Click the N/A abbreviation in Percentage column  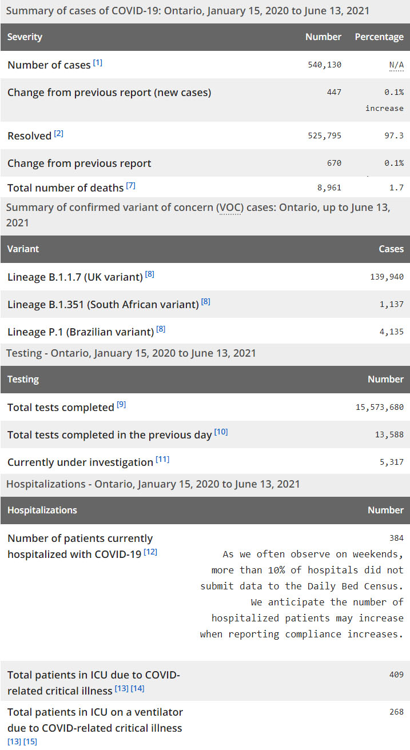point(396,65)
